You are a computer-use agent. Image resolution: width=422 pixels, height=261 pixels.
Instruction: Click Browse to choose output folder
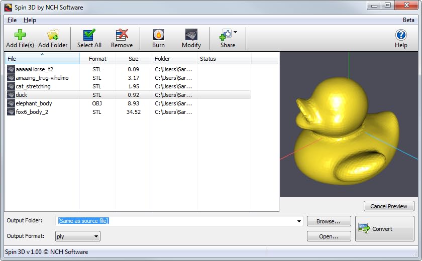coord(328,221)
